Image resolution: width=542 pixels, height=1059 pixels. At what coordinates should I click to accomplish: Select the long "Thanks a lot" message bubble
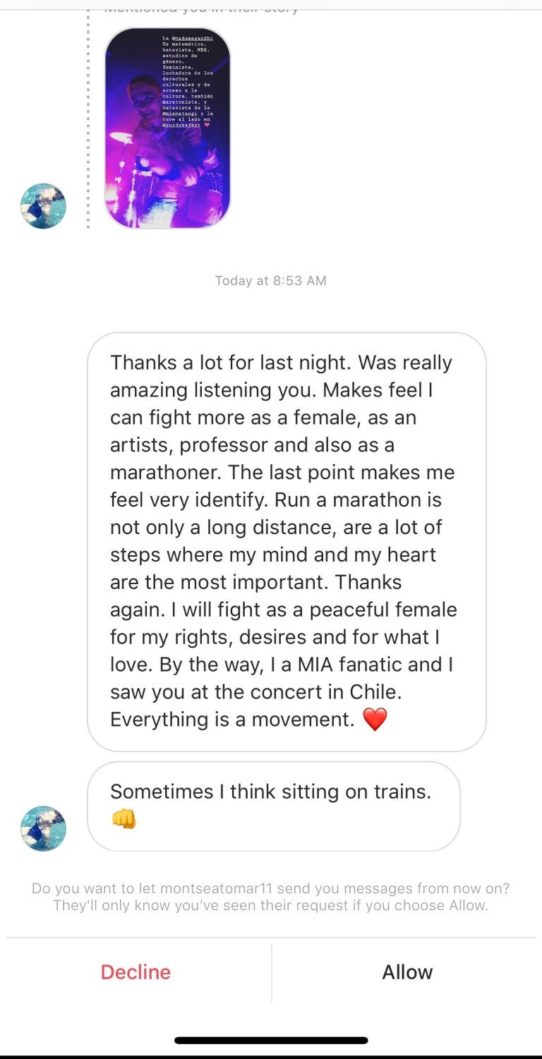[x=287, y=541]
